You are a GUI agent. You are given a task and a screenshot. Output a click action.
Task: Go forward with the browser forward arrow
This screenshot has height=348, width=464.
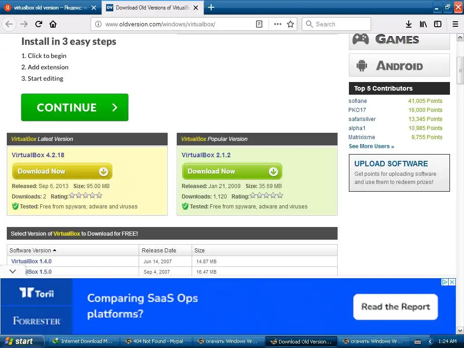(x=24, y=24)
